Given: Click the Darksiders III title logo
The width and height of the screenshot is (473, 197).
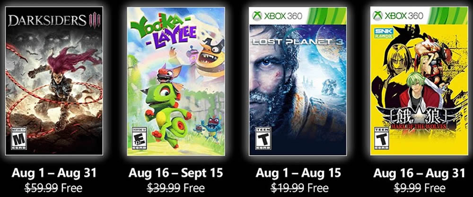Looking at the screenshot, I should click(x=54, y=20).
